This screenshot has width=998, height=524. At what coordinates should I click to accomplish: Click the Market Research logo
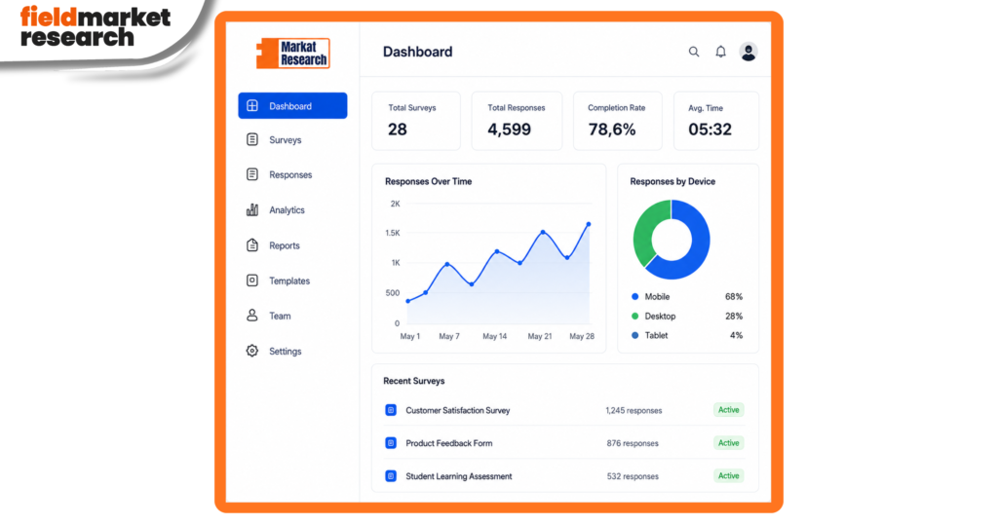pyautogui.click(x=292, y=54)
